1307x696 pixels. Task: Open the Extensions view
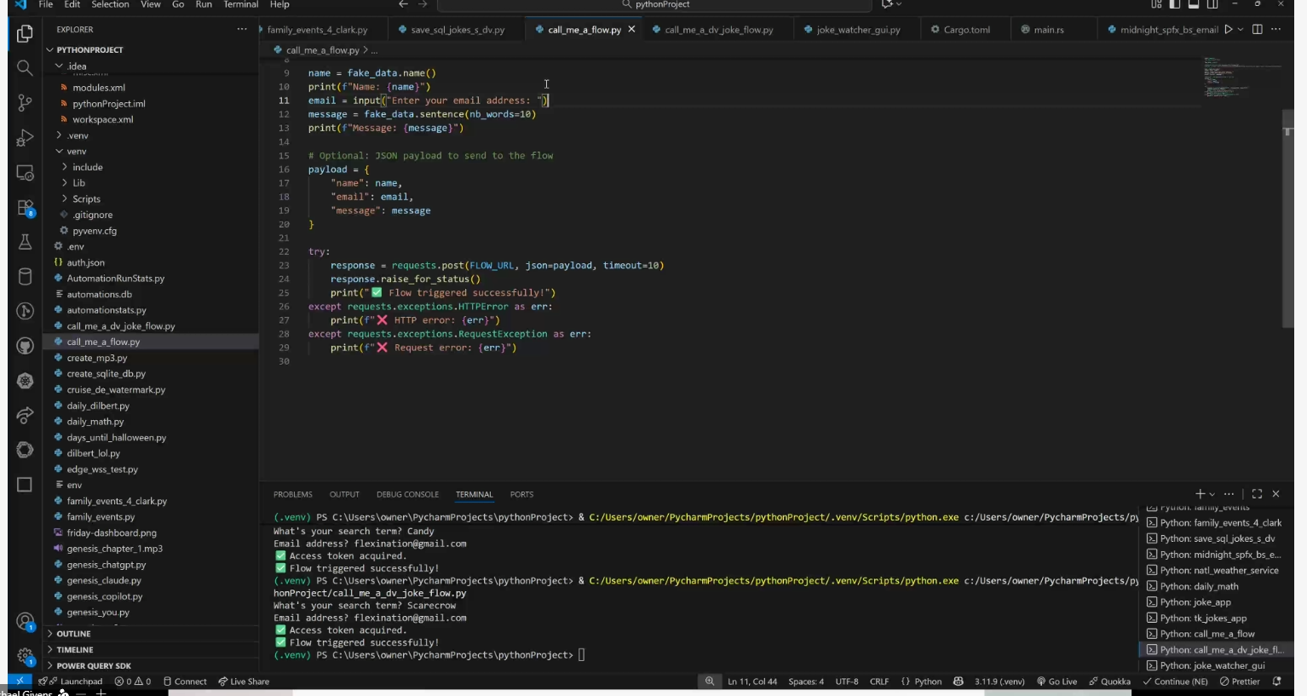[25, 208]
